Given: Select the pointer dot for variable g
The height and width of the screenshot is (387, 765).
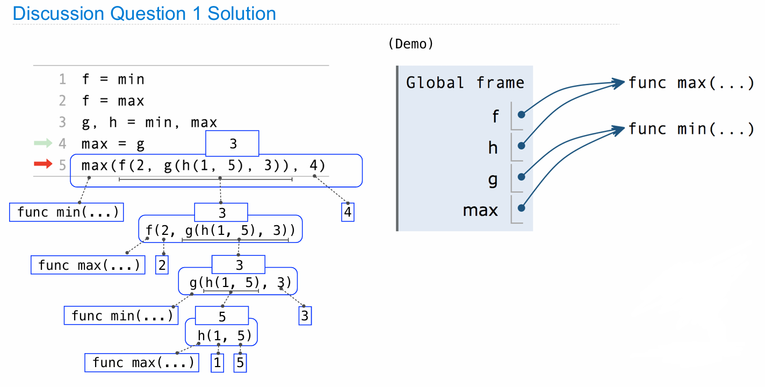Looking at the screenshot, I should pyautogui.click(x=521, y=176).
